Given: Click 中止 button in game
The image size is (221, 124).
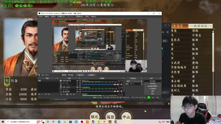Looking at the screenshot, I should click(126, 117).
